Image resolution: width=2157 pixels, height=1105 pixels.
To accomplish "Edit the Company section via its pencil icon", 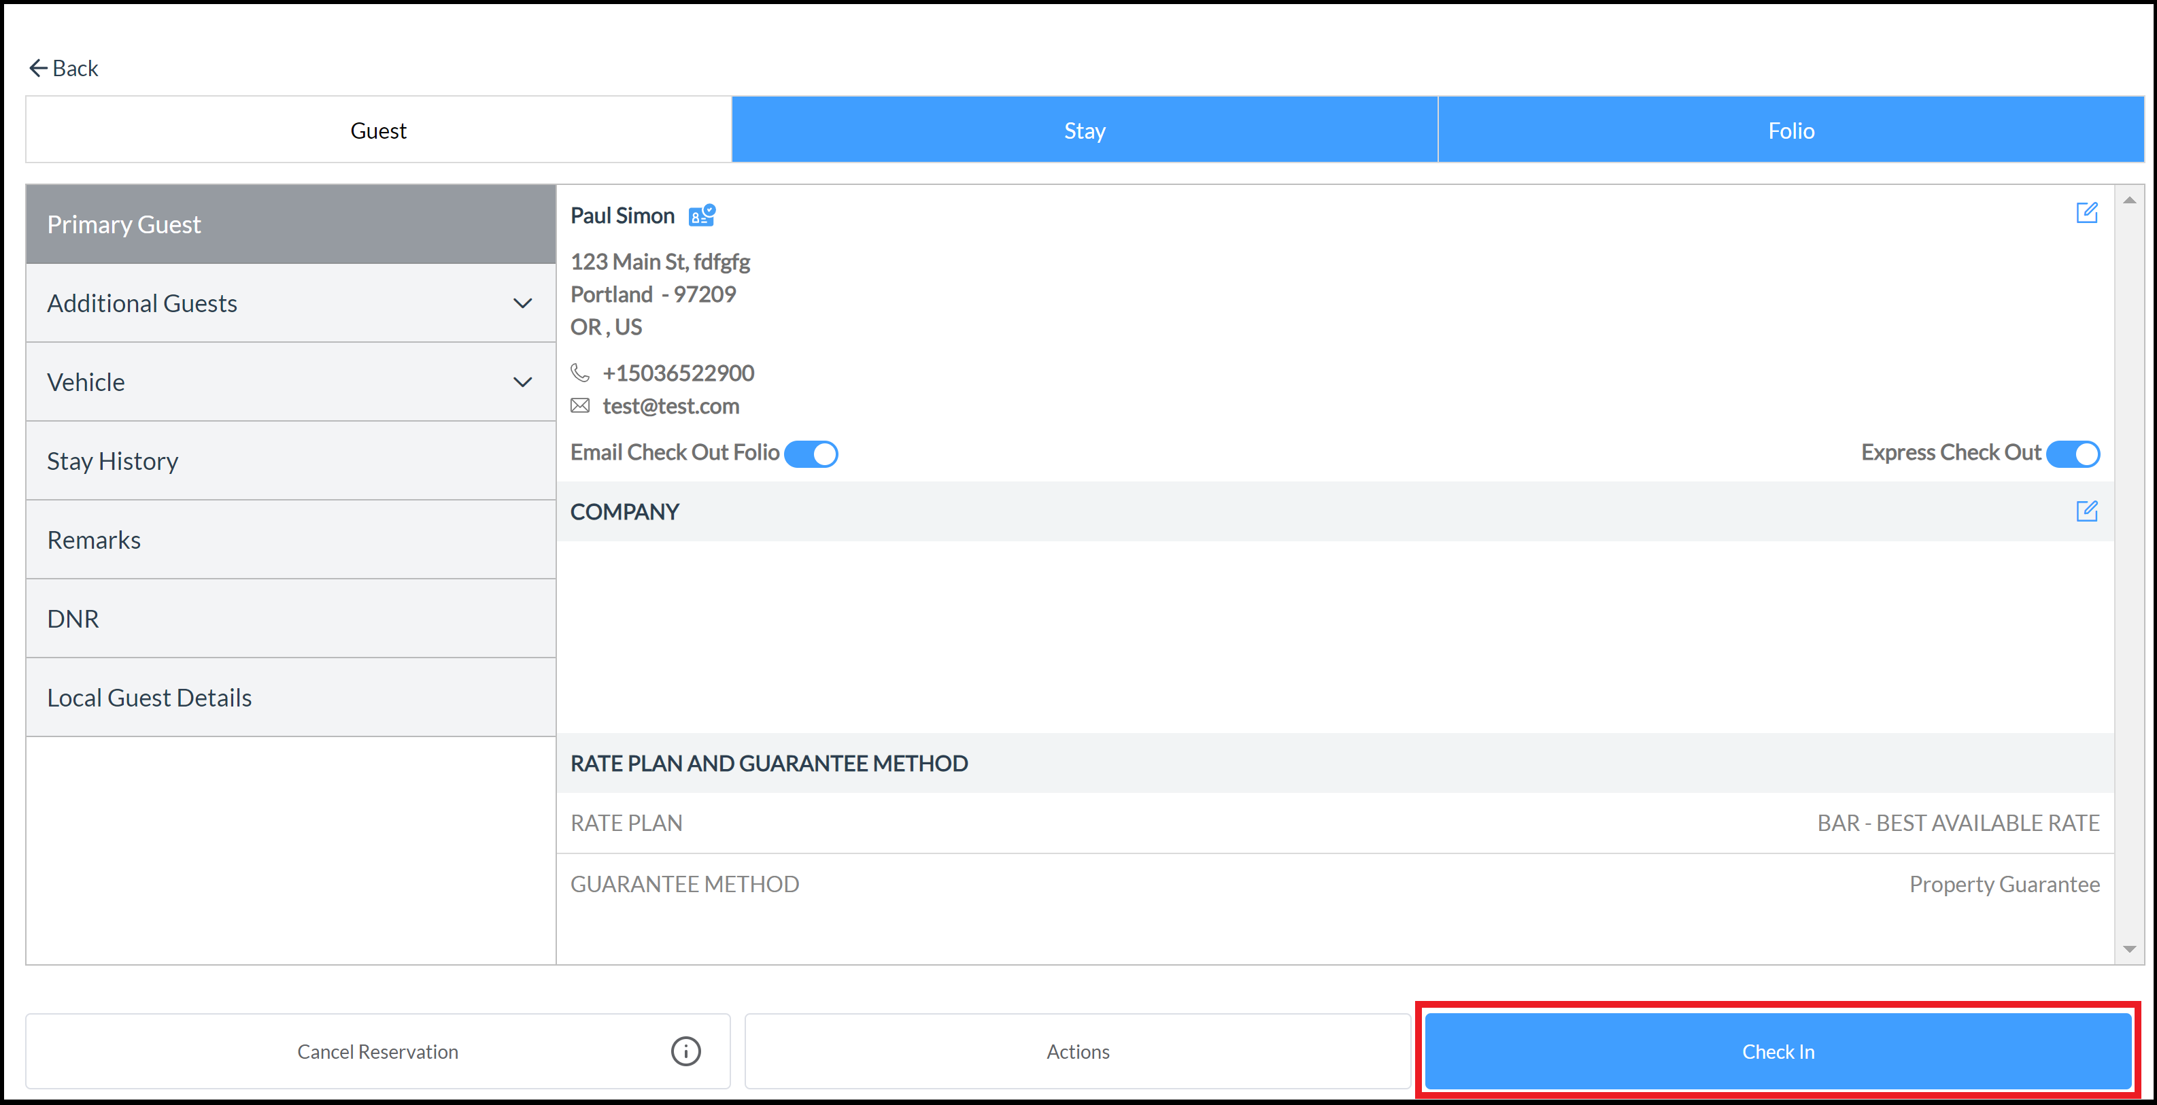I will coord(2088,511).
